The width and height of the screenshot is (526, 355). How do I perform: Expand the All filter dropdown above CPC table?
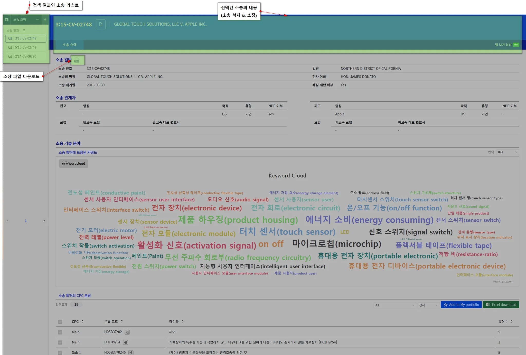pos(394,305)
